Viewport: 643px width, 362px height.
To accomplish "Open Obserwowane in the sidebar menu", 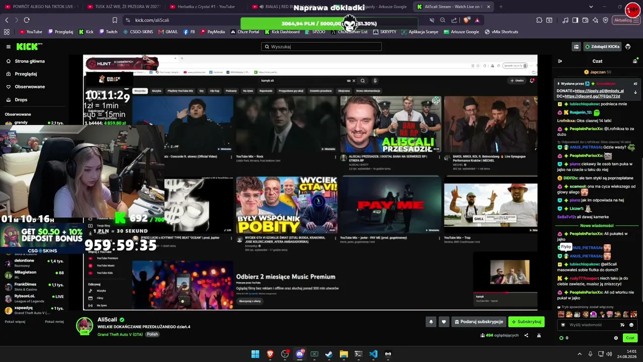I will (x=30, y=86).
